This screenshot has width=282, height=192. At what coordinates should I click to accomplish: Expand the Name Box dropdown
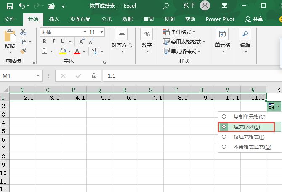[x=38, y=75]
